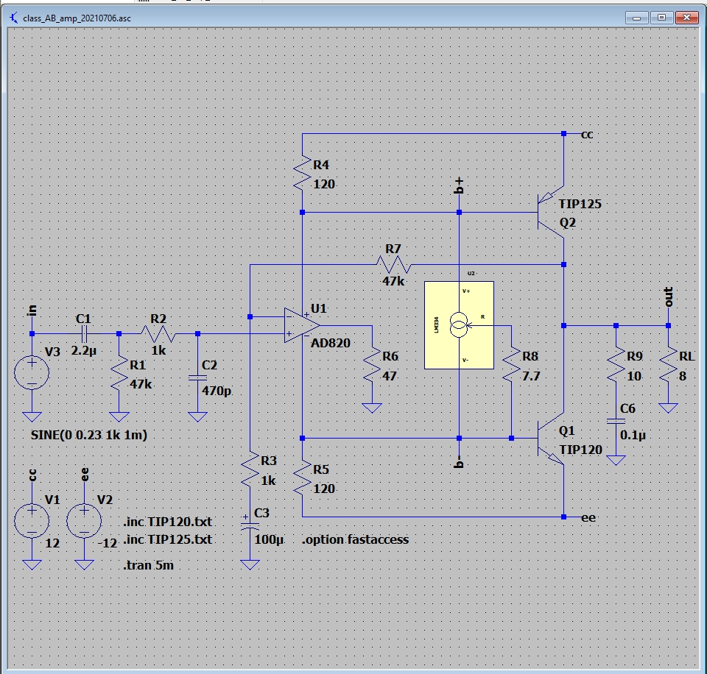Screen dimensions: 707x674
Task: Click the TIP125 transistor model label
Action: 580,204
